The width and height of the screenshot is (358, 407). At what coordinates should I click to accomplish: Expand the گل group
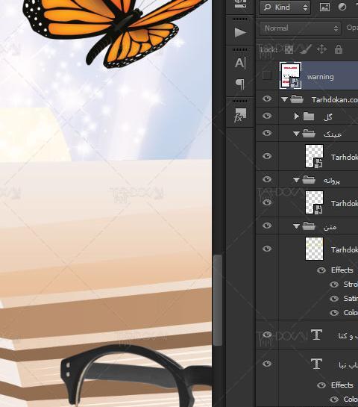coord(297,116)
